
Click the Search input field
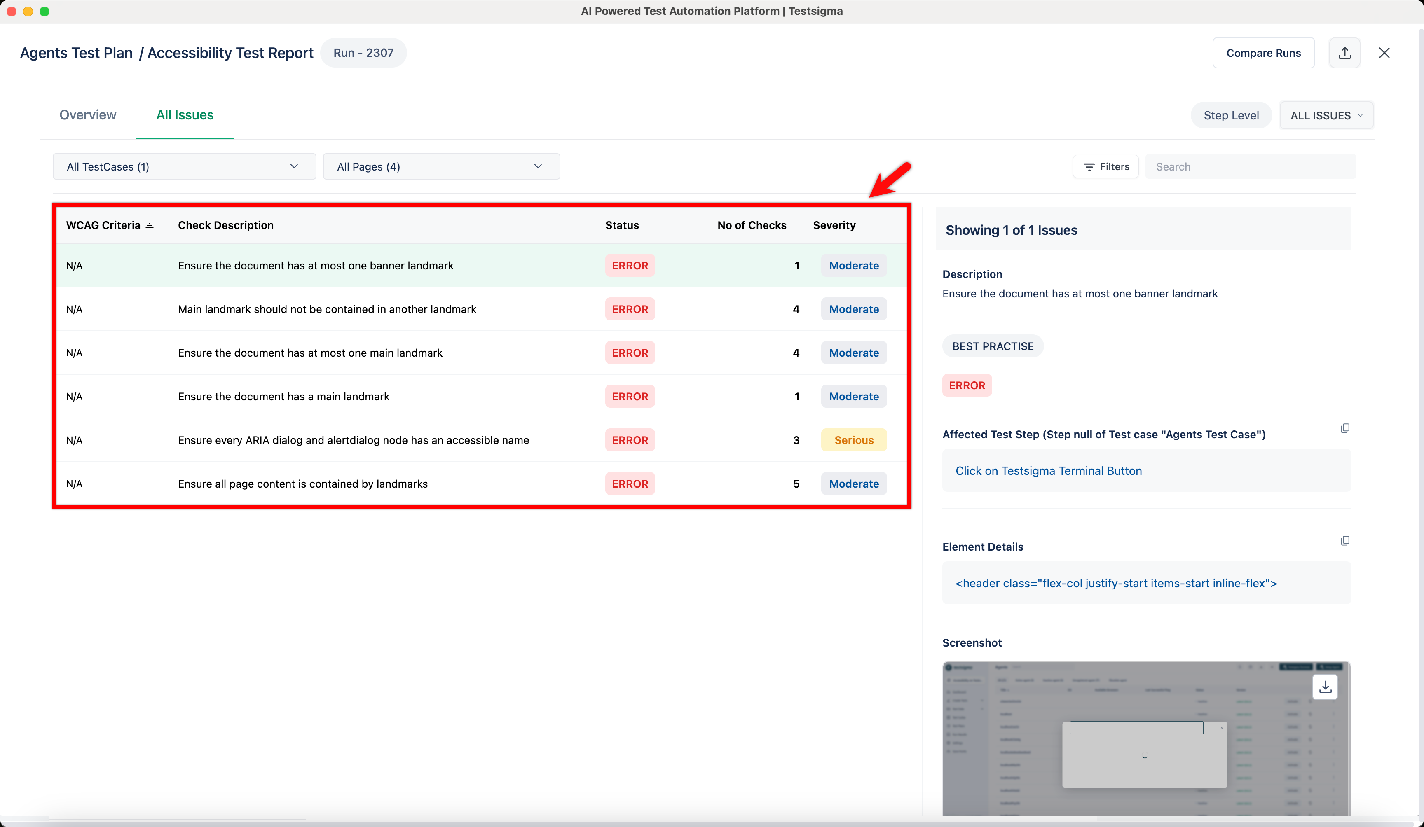(1250, 167)
